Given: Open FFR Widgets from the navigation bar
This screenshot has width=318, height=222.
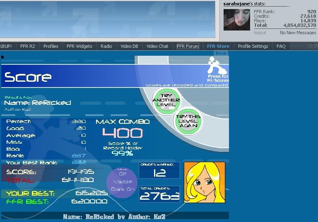Looking at the screenshot, I should click(79, 46).
